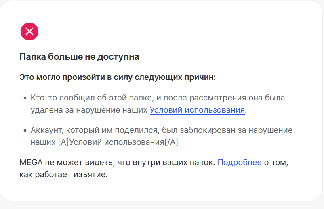This screenshot has height=209, width=324.
Task: Click the text удалена за нарушение наших
Action: click(x=89, y=110)
